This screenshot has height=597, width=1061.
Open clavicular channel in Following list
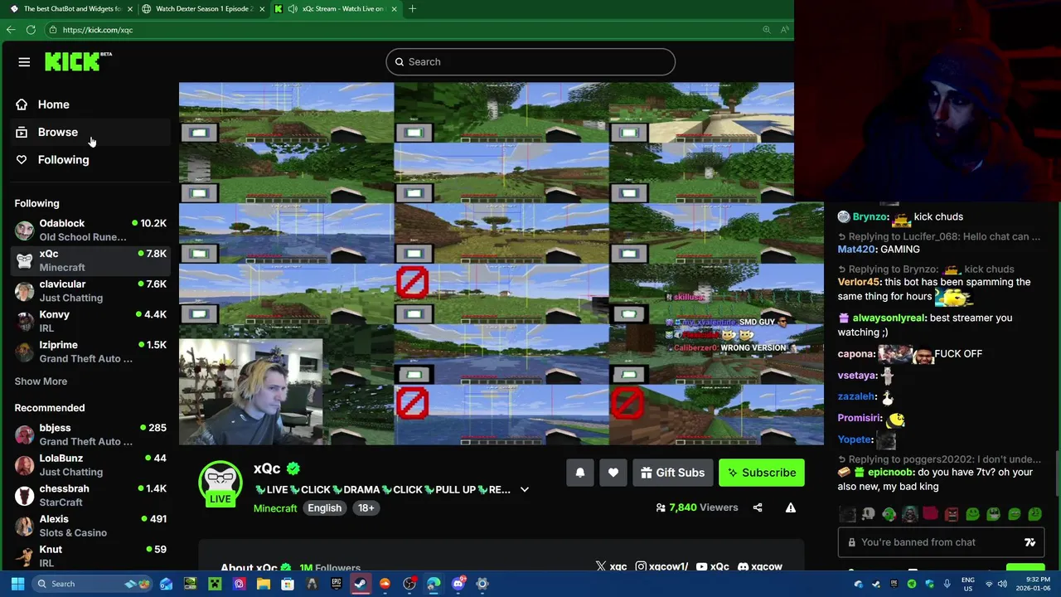91,290
